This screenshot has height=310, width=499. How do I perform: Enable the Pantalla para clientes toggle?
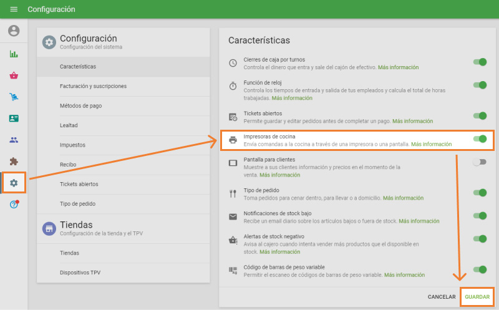click(479, 162)
